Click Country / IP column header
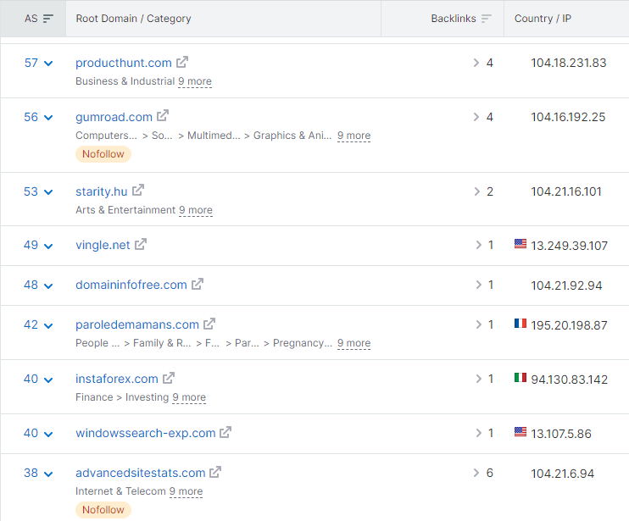 (x=543, y=19)
